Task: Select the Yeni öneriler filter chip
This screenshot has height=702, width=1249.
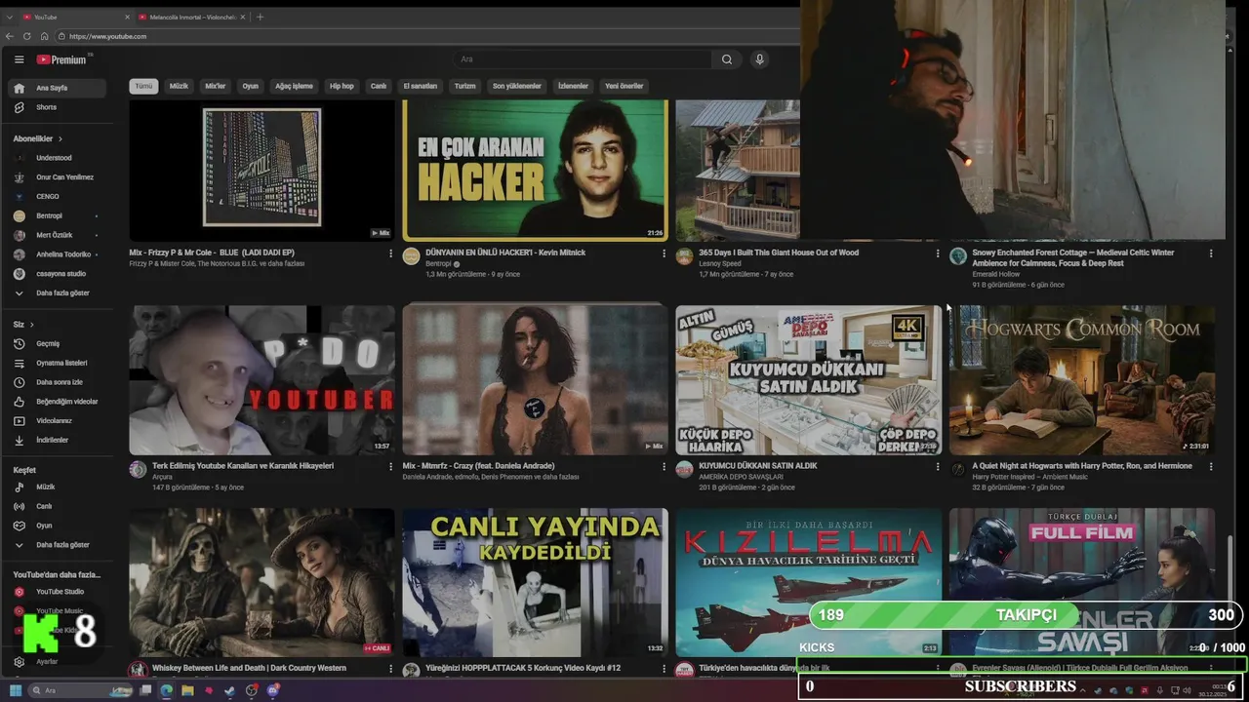Action: point(624,86)
